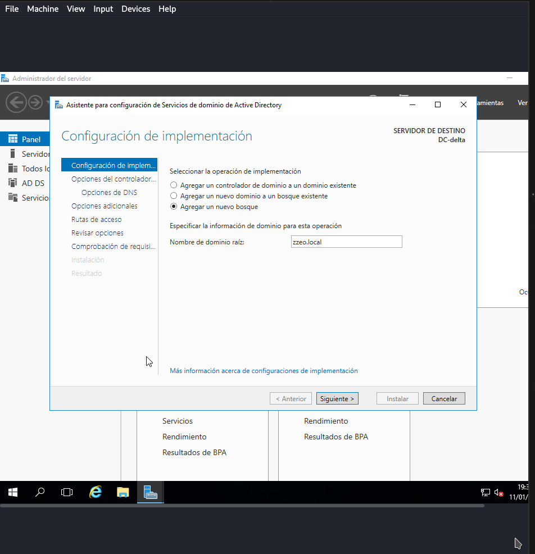
Task: Select add domain controller to existing domain
Action: click(174, 185)
